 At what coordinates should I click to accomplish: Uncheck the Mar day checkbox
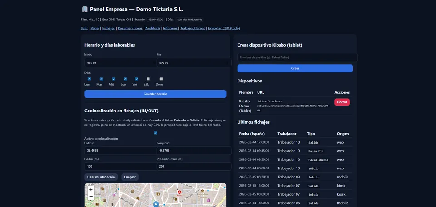point(101,79)
